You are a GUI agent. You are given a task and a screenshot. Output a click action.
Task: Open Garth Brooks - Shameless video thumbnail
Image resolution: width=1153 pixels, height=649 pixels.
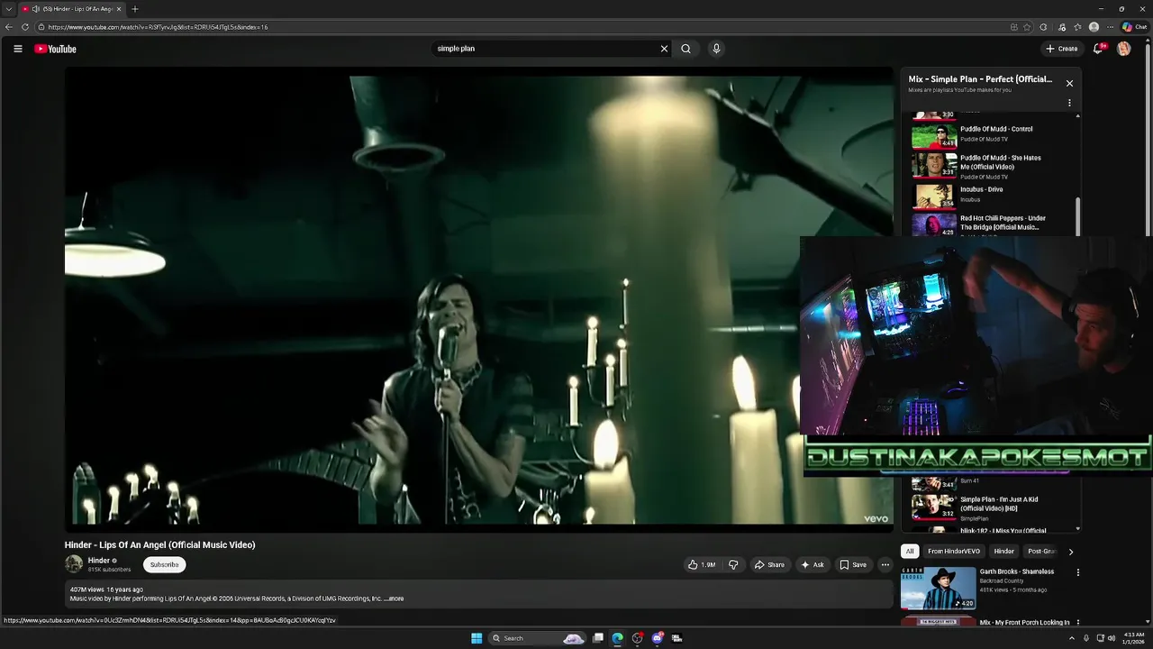coord(939,588)
